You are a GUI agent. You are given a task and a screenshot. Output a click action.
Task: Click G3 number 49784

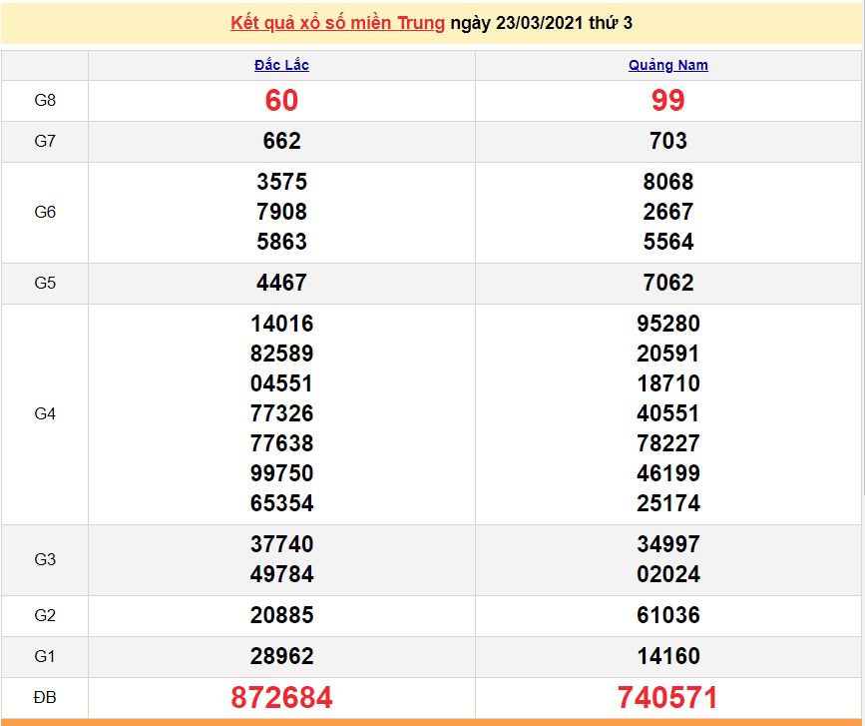281,574
